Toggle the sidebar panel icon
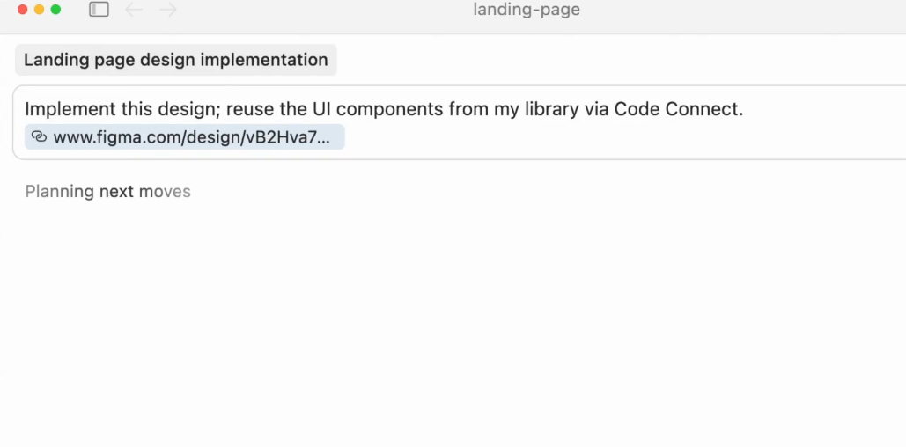 pos(99,10)
